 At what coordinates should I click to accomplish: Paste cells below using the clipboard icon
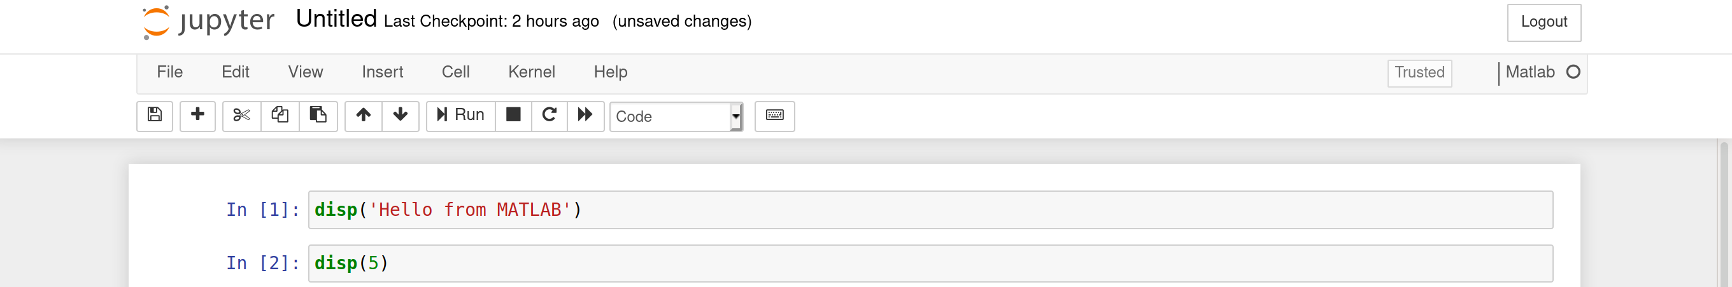point(318,116)
